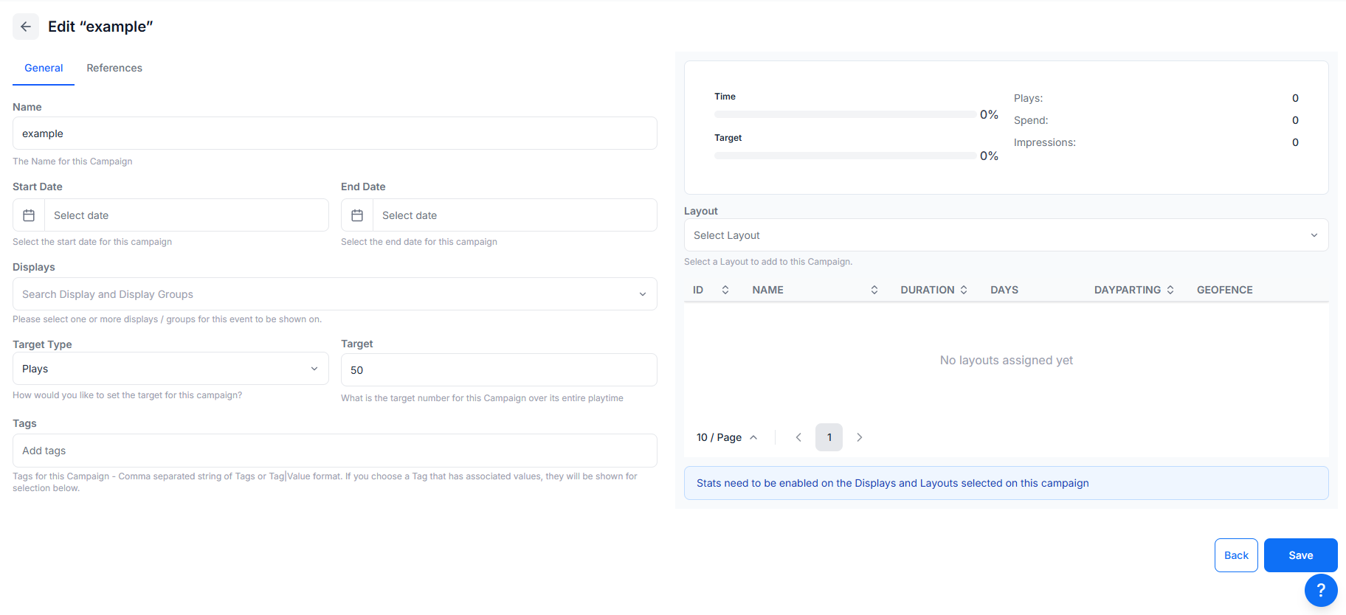Switch to the References tab

114,68
